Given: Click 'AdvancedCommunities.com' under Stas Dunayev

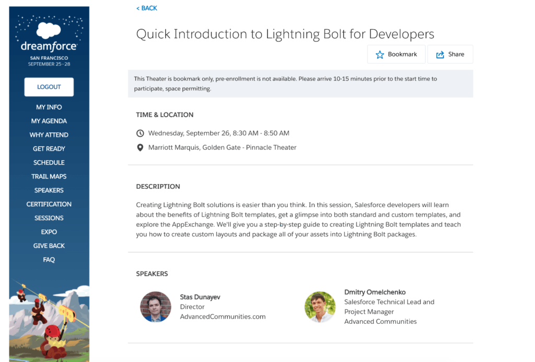Looking at the screenshot, I should point(223,317).
